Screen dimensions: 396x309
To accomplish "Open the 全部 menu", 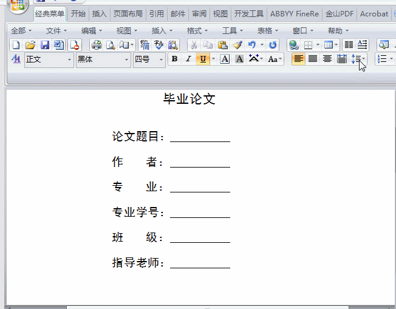I will point(21,31).
